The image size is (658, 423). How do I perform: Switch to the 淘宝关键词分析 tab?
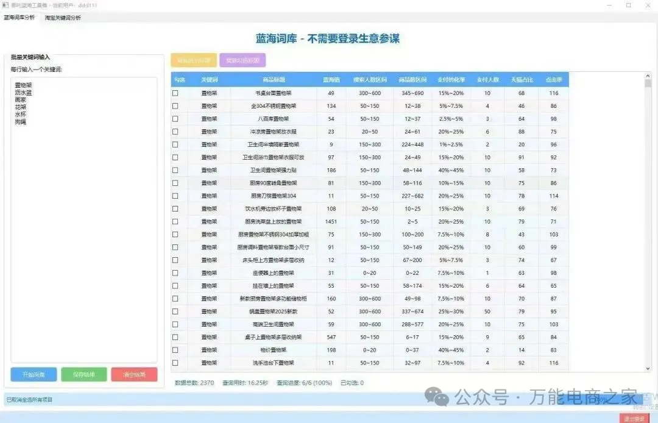coord(63,18)
